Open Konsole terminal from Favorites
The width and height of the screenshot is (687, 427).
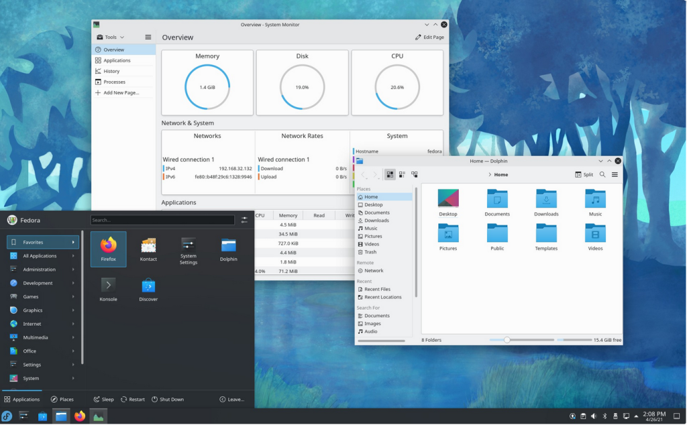click(108, 289)
